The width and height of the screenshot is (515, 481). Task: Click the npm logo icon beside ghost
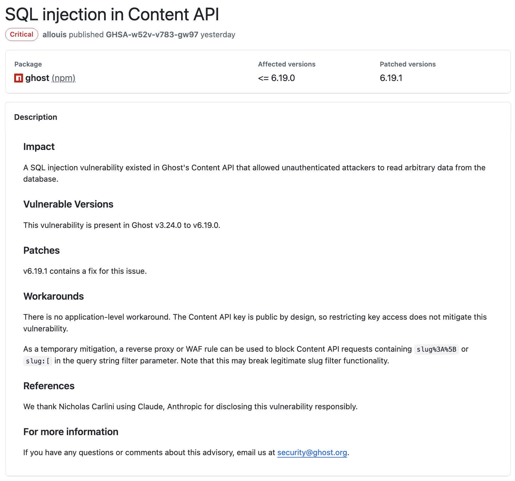(18, 78)
